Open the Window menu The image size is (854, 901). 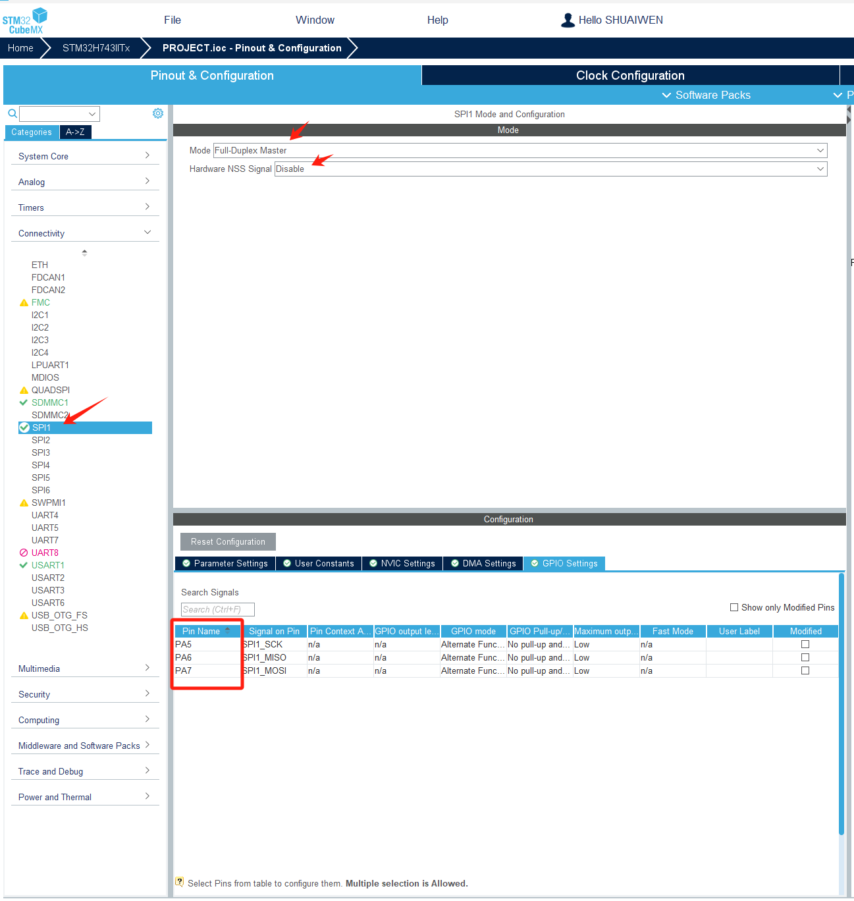[x=315, y=20]
